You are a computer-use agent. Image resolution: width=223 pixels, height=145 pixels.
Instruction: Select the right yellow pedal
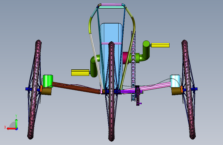coord(160,45)
